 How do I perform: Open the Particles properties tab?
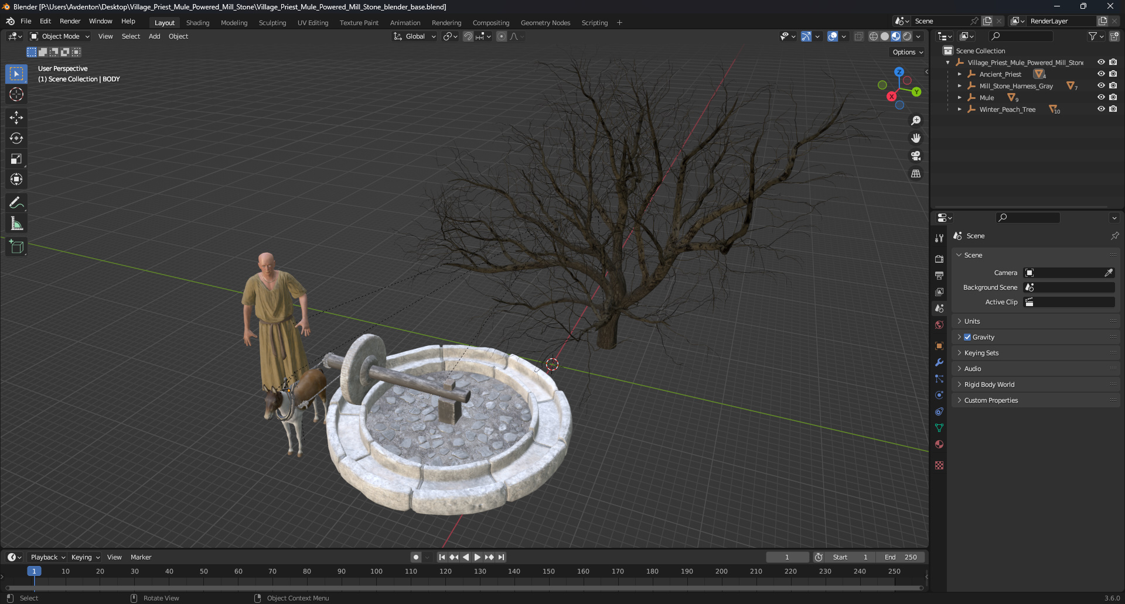(x=939, y=379)
